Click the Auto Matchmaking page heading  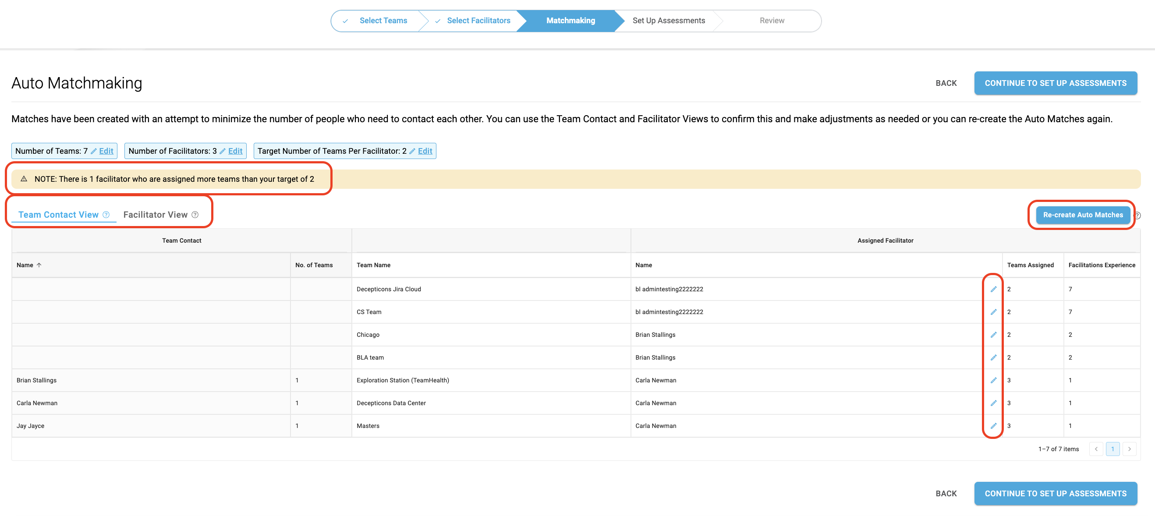click(77, 83)
